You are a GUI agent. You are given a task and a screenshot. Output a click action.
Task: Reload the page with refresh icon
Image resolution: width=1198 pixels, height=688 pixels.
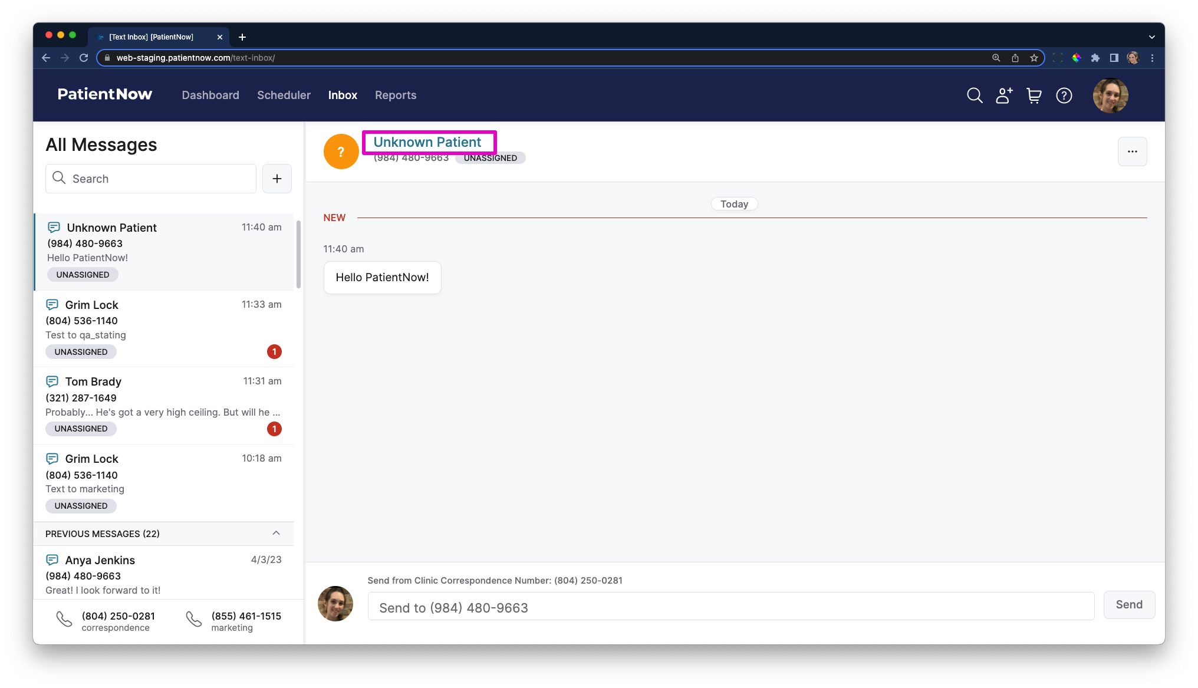point(84,58)
